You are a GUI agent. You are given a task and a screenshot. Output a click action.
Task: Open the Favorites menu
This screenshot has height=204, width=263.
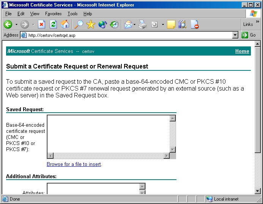pyautogui.click(x=54, y=14)
